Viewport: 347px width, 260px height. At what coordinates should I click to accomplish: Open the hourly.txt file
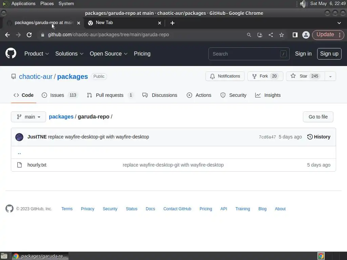[37, 165]
